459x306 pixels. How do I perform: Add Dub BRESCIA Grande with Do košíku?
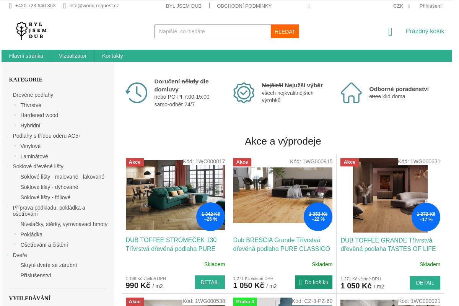(314, 282)
